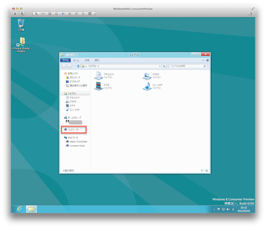Select ミュージック library in content area

153,86
